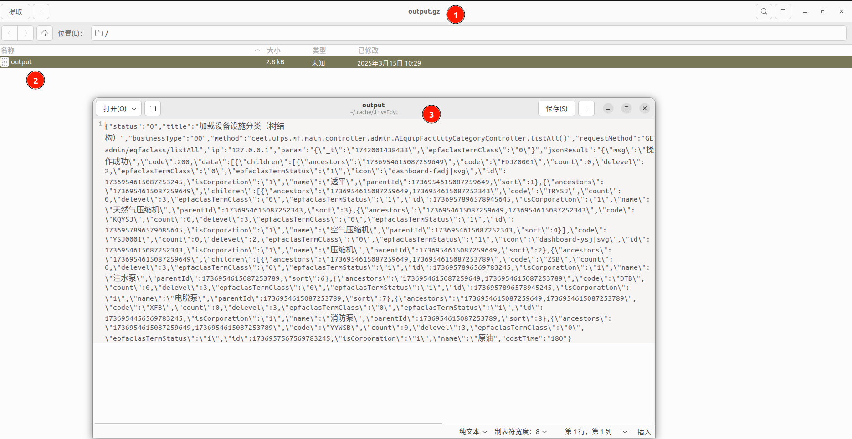Image resolution: width=852 pixels, height=439 pixels.
Task: Open the archive manager hamburger menu
Action: coord(783,11)
